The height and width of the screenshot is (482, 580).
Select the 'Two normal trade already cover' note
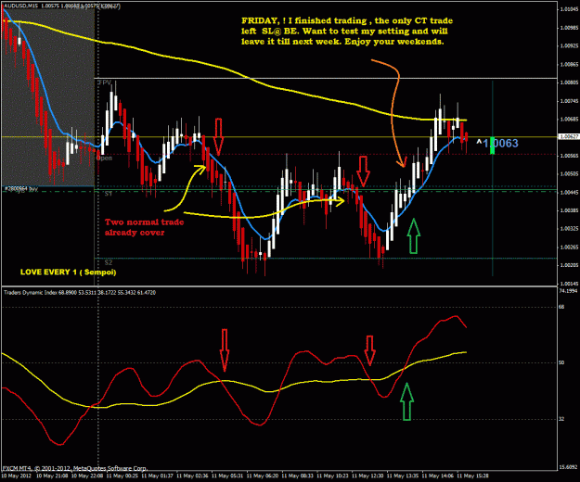[144, 227]
